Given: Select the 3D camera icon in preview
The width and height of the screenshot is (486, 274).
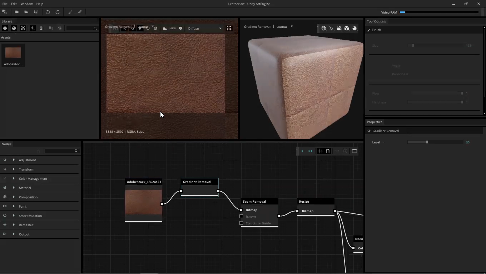Looking at the screenshot, I should click(339, 28).
